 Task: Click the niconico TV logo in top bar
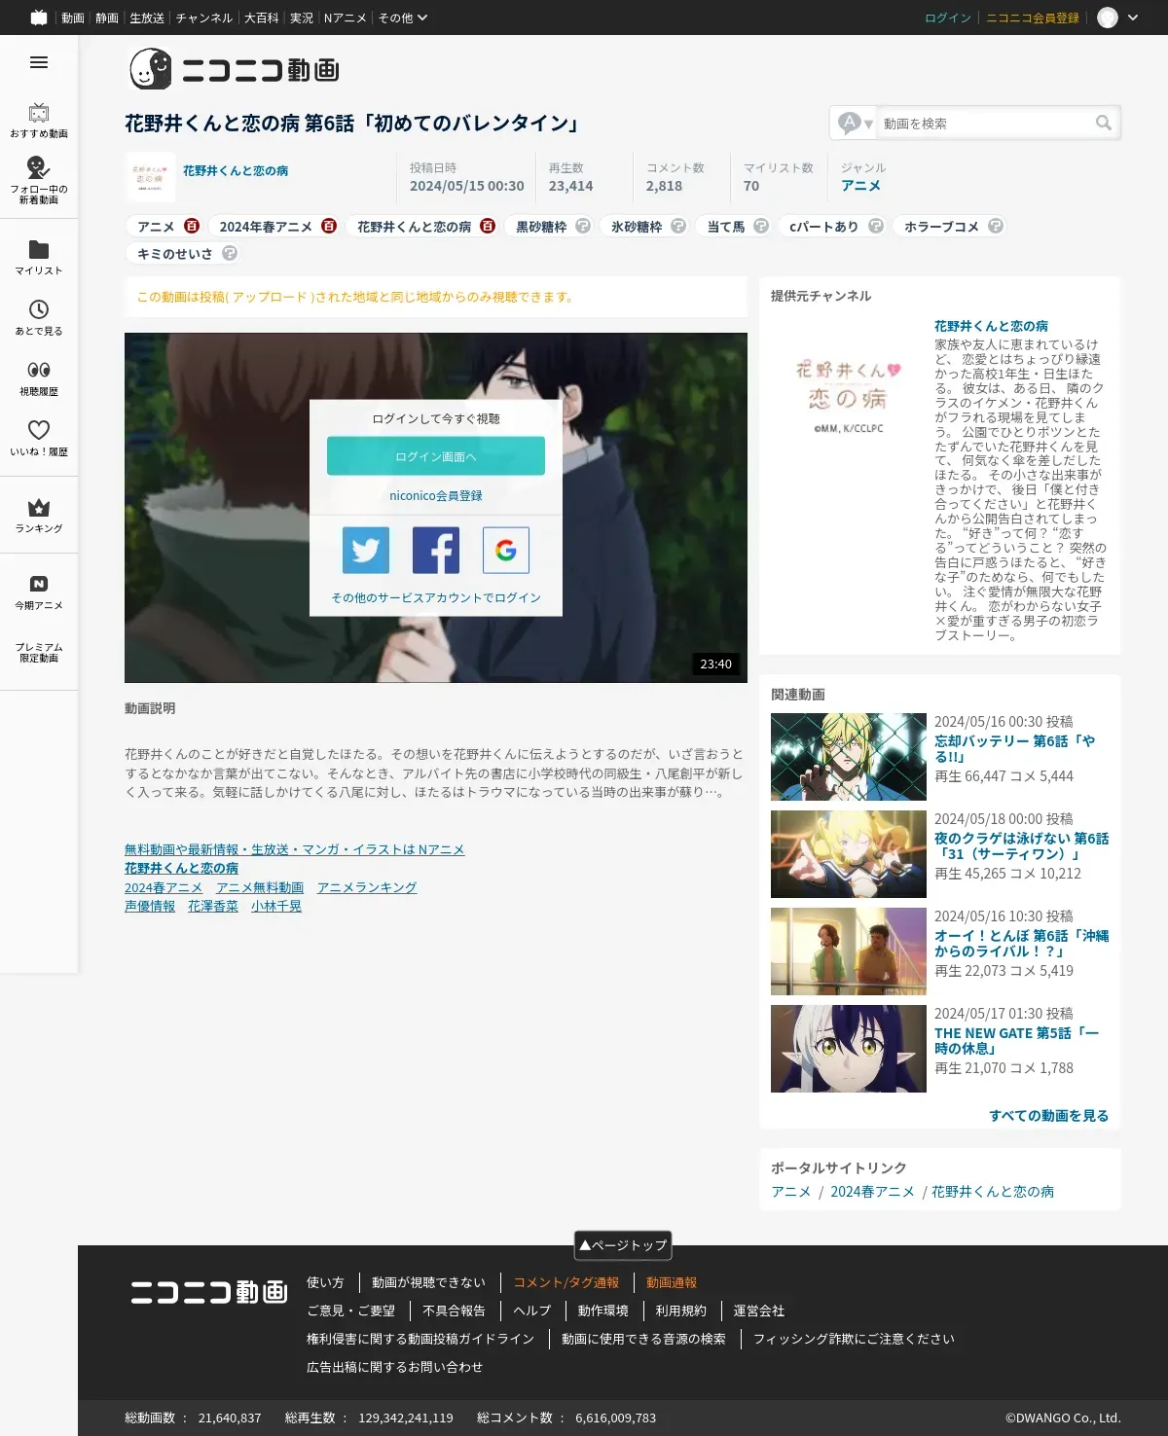pyautogui.click(x=39, y=18)
